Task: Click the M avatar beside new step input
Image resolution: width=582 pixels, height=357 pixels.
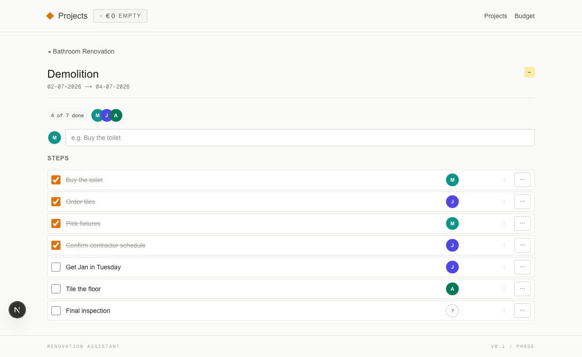Action: (55, 138)
